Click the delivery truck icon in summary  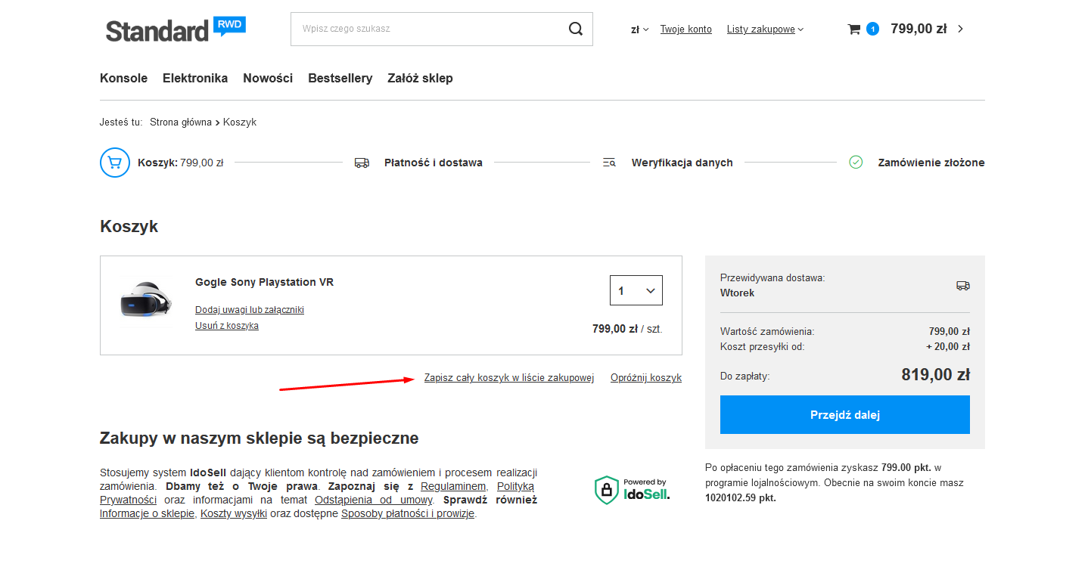tap(963, 285)
